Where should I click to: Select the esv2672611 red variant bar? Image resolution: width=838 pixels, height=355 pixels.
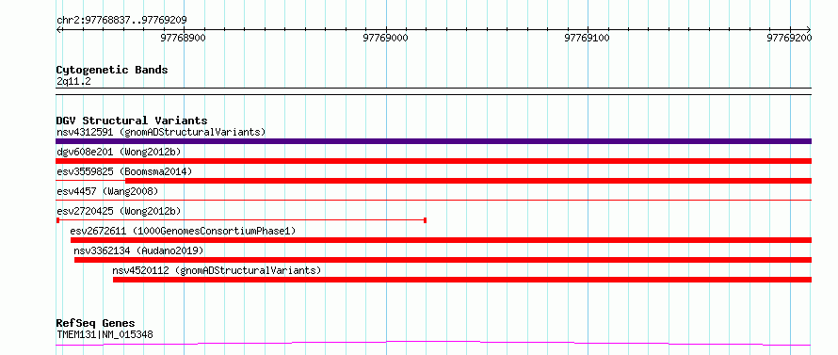coord(441,240)
